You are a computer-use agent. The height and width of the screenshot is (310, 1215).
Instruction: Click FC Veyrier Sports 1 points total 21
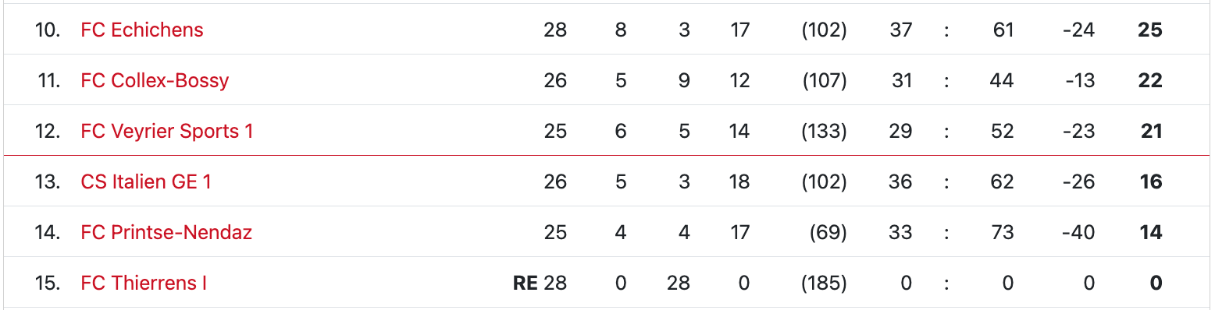pos(1152,131)
